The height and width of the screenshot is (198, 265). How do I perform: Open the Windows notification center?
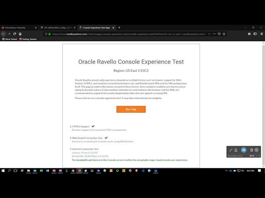(259, 170)
